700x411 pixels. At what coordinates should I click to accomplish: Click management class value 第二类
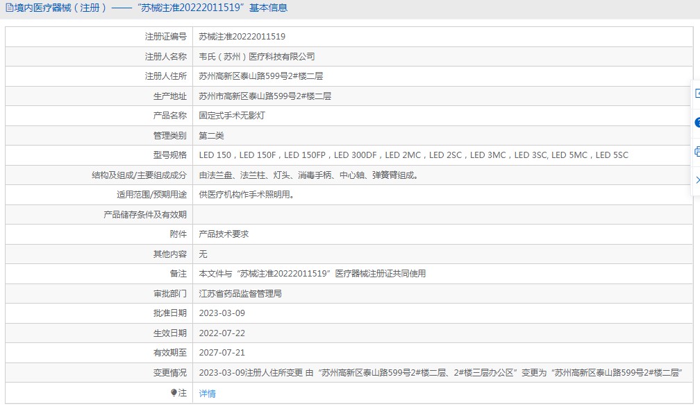(211, 136)
